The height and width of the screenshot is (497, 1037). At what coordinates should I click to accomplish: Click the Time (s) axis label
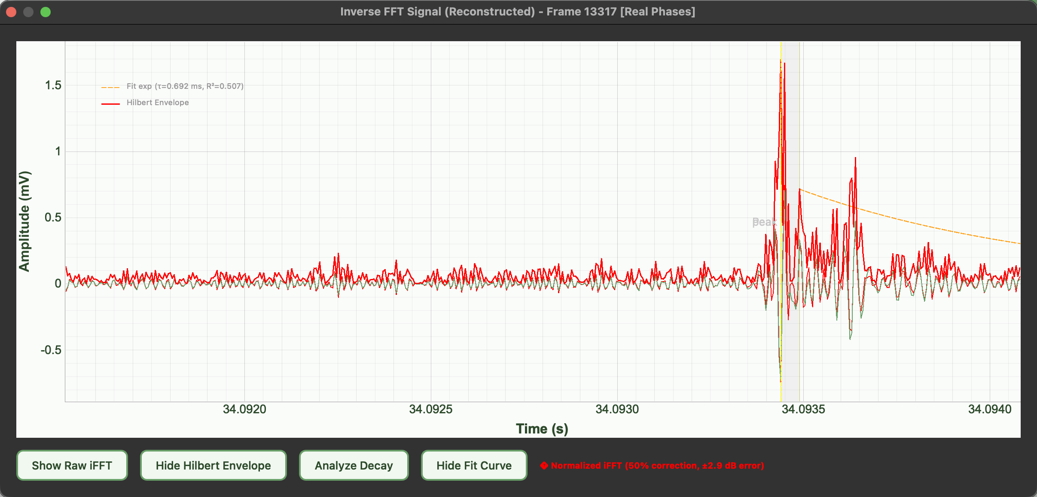pos(542,428)
